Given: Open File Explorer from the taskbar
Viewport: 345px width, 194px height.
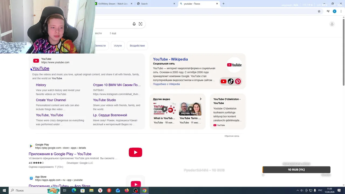Looking at the screenshot, I should 91,190.
